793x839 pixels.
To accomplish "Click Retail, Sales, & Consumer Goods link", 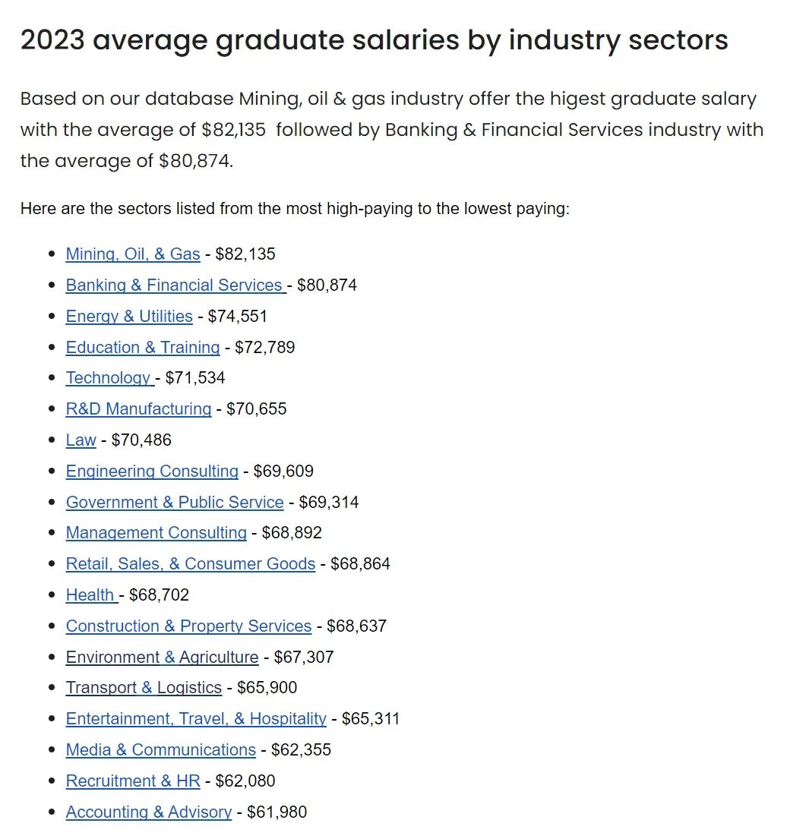I will point(191,563).
